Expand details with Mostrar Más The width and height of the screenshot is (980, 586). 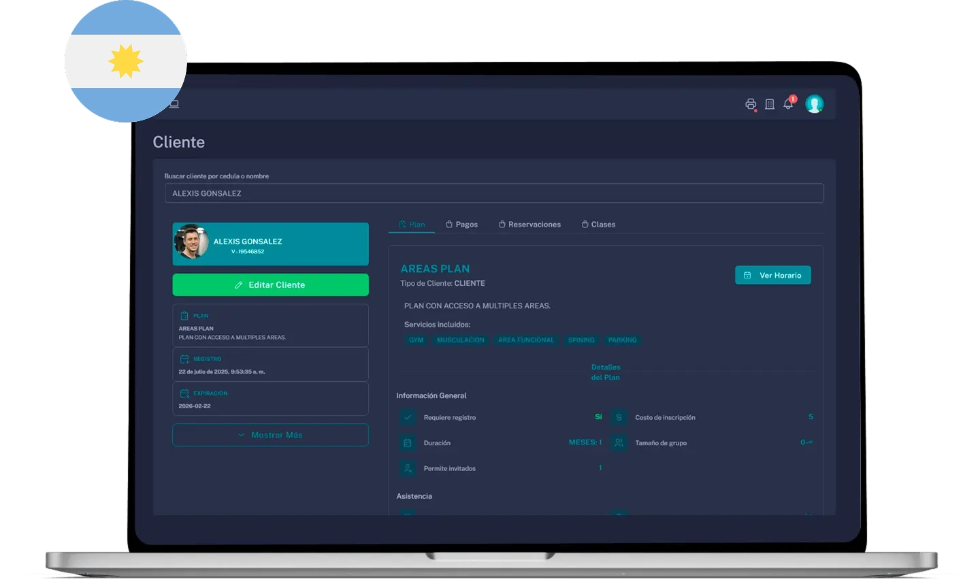(270, 435)
